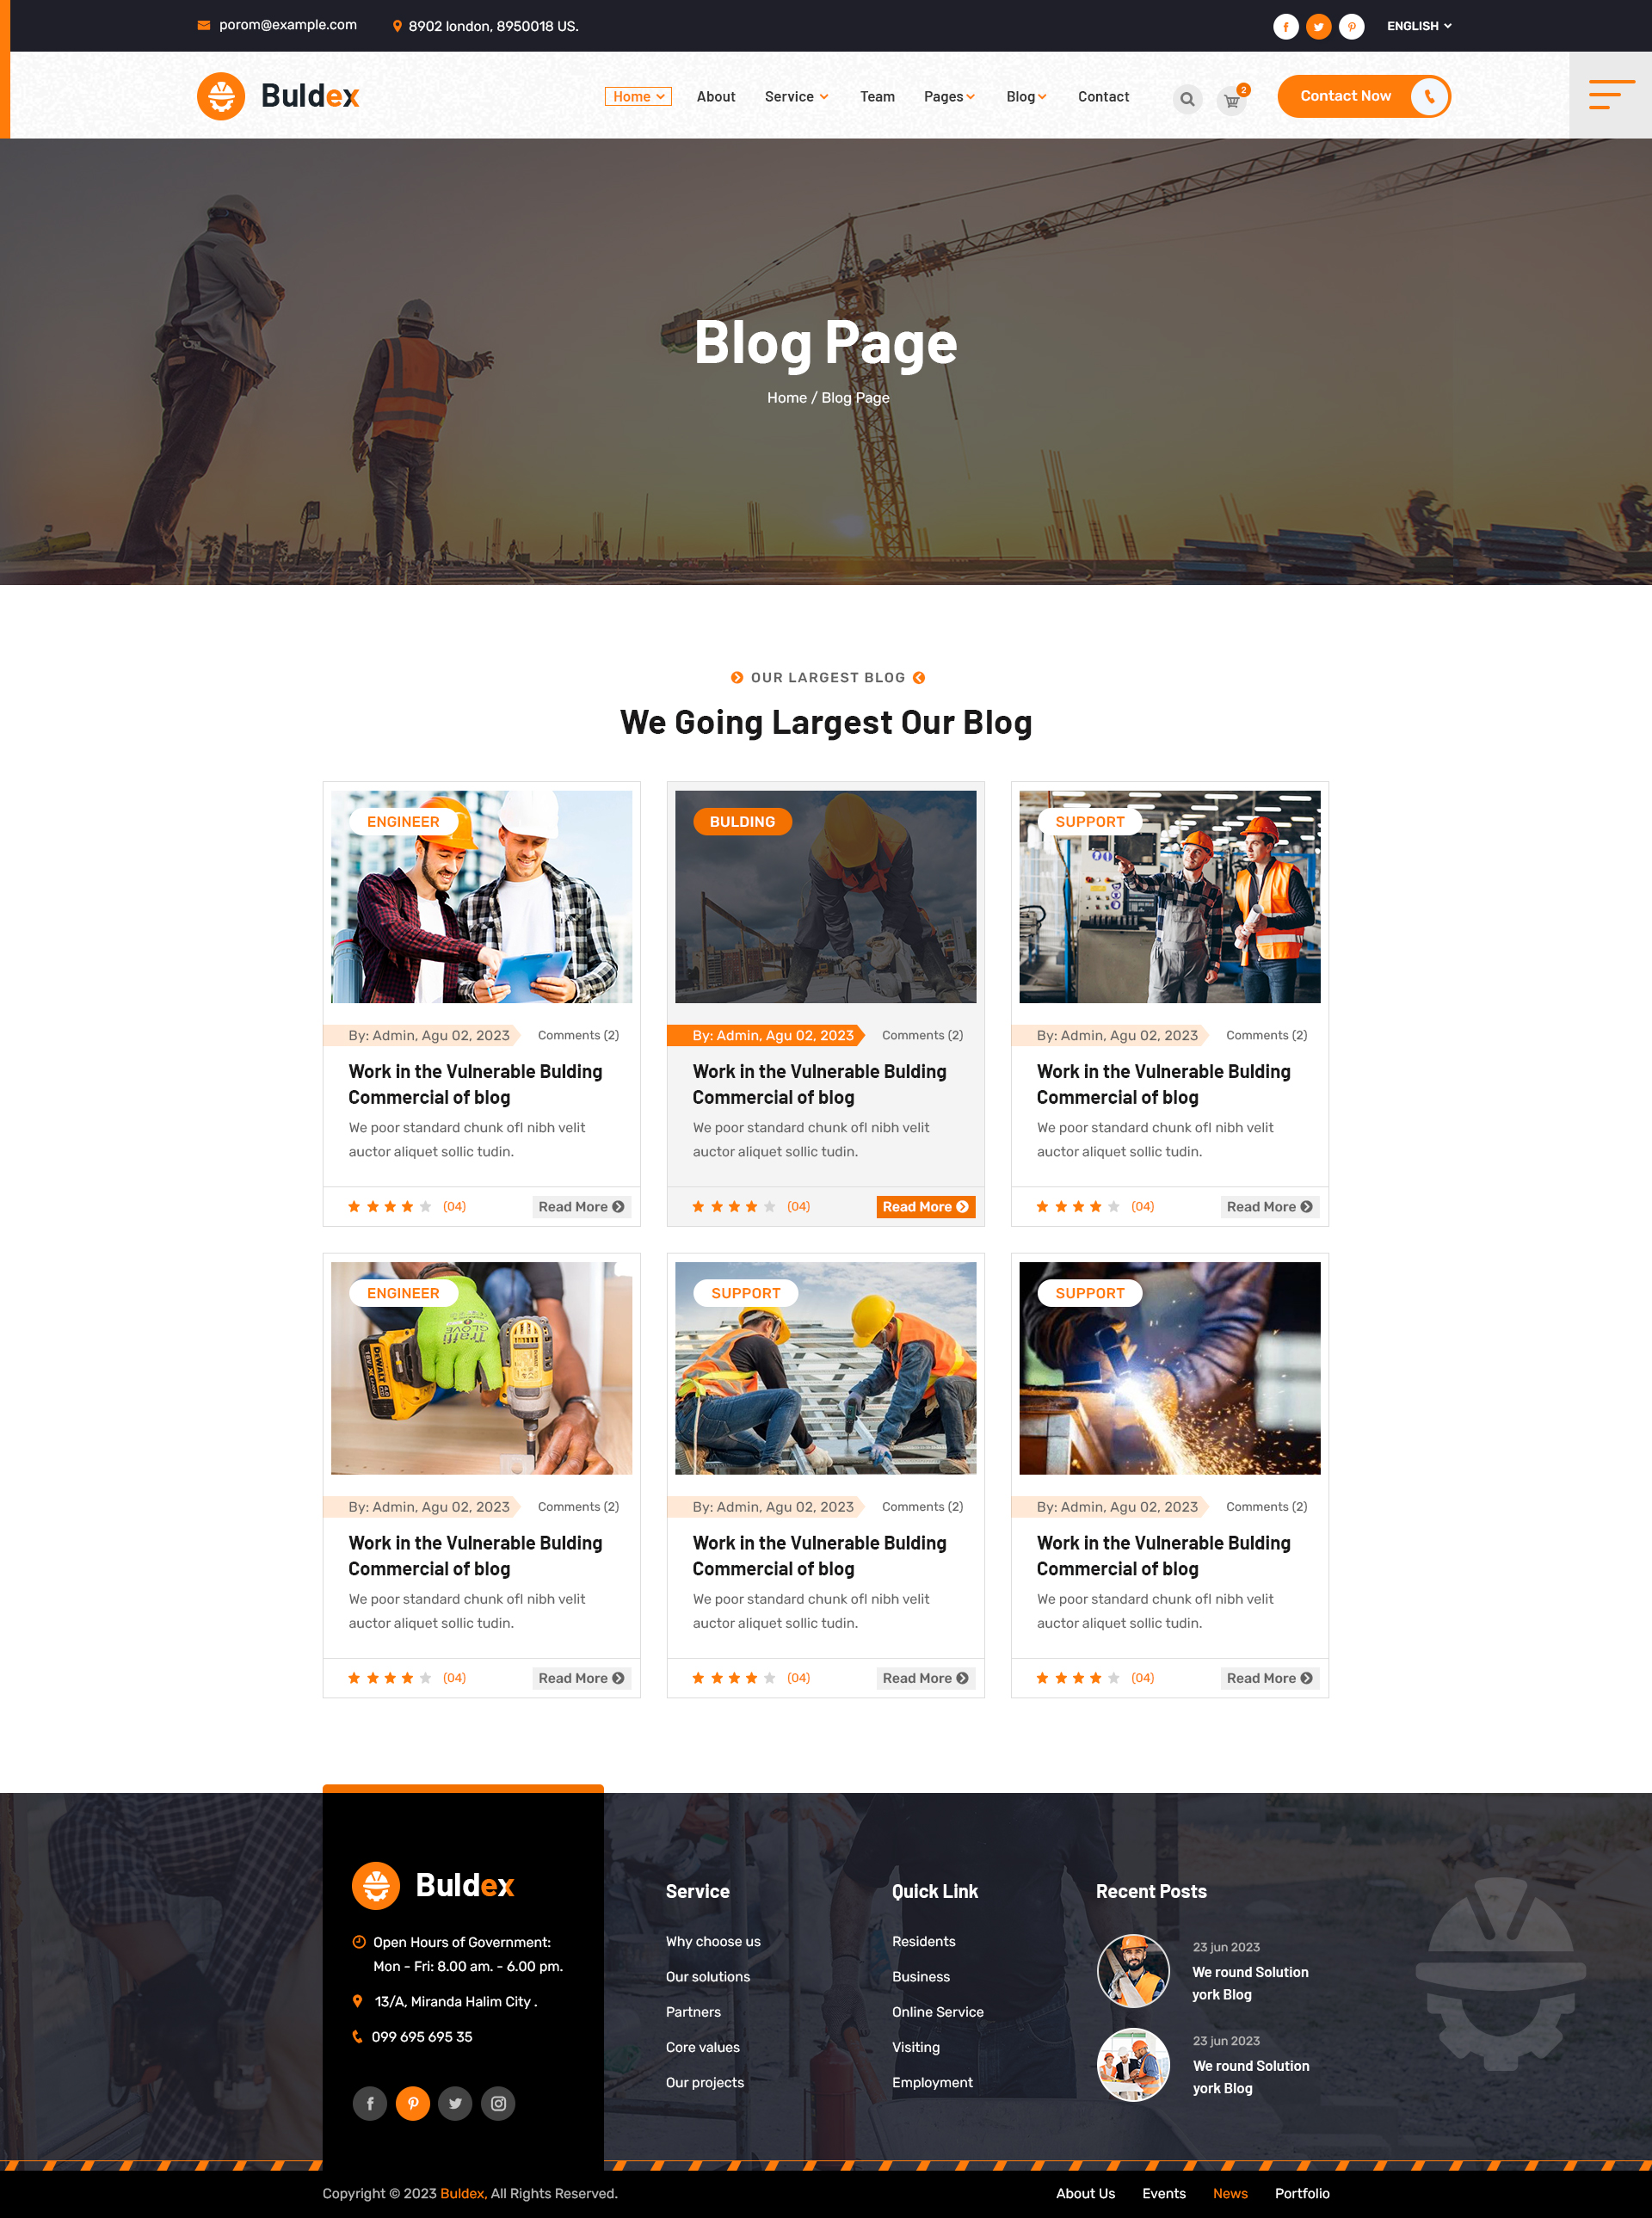Image resolution: width=1652 pixels, height=2218 pixels.
Task: Toggle the ENGLISH language selector
Action: pos(1421,26)
